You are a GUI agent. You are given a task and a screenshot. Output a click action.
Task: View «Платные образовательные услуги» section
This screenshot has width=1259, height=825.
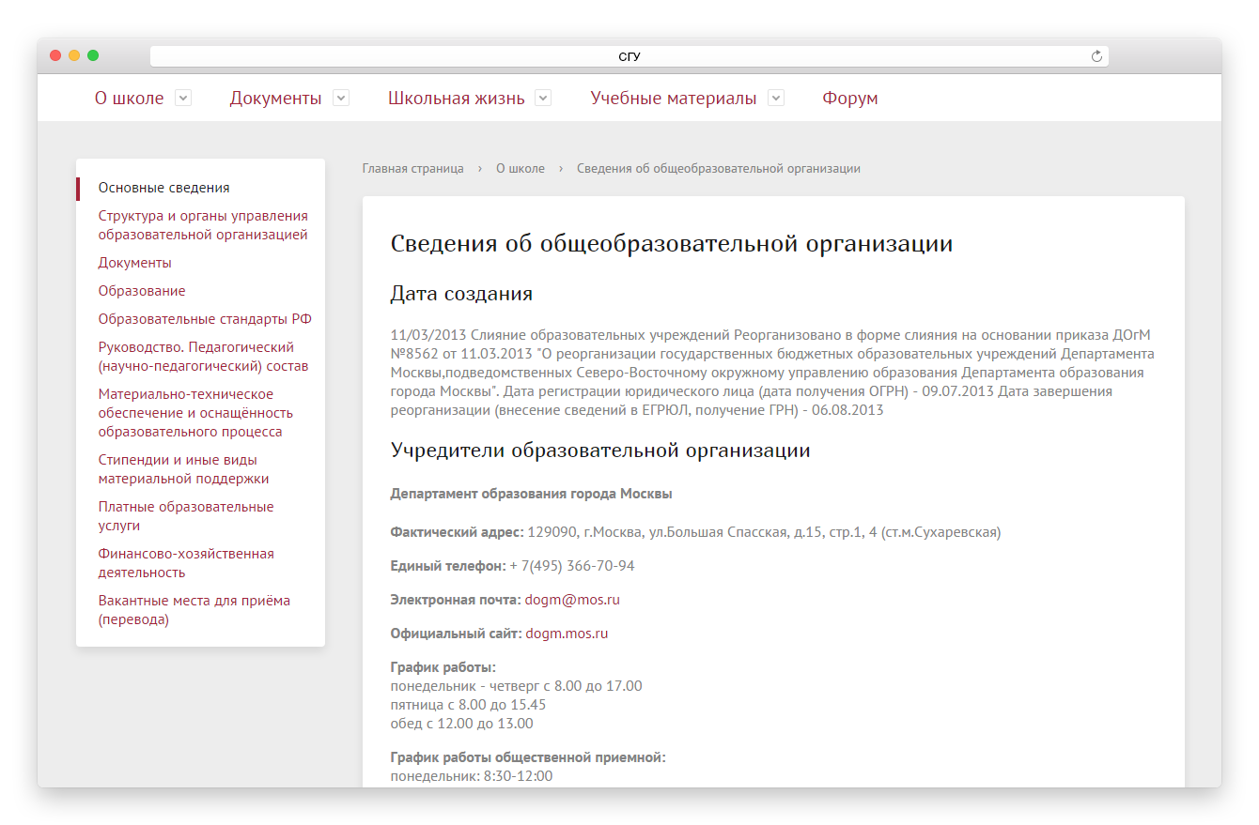click(x=185, y=516)
